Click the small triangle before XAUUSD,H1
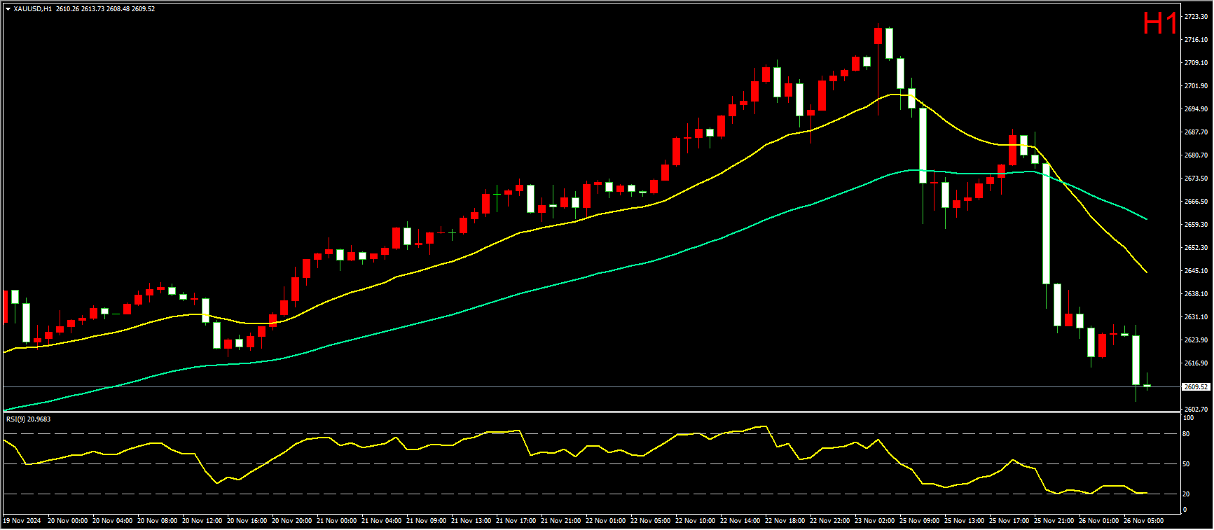Screen dimensions: 1214x530 [x=8, y=9]
